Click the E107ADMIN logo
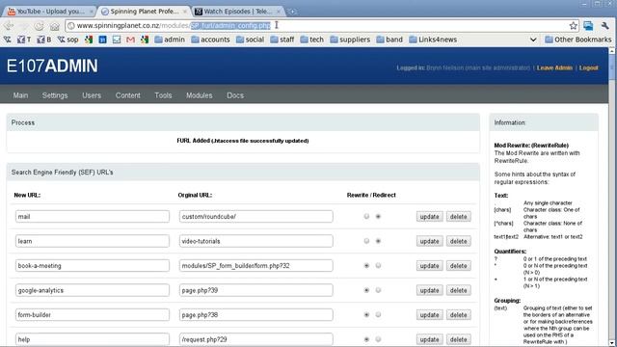The height and width of the screenshot is (347, 617). click(52, 66)
